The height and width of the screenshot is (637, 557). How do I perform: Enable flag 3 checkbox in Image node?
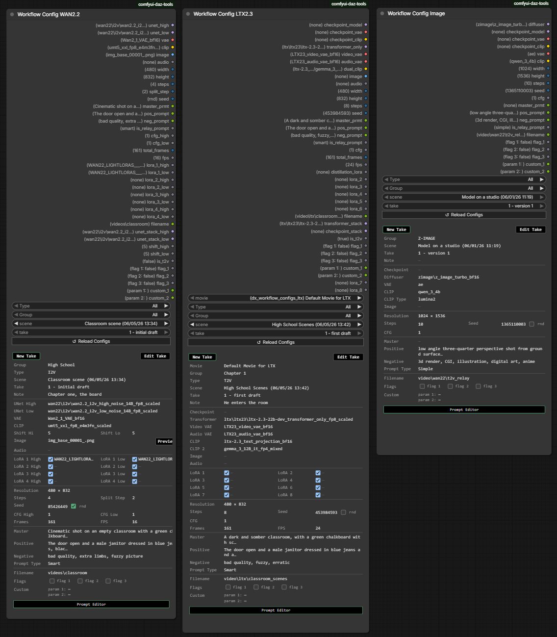pos(478,386)
